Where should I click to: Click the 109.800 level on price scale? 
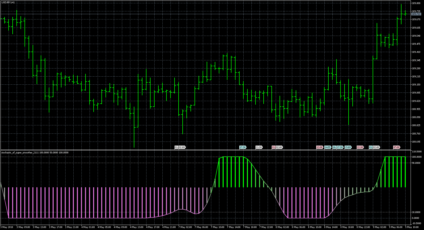coord(416,3)
